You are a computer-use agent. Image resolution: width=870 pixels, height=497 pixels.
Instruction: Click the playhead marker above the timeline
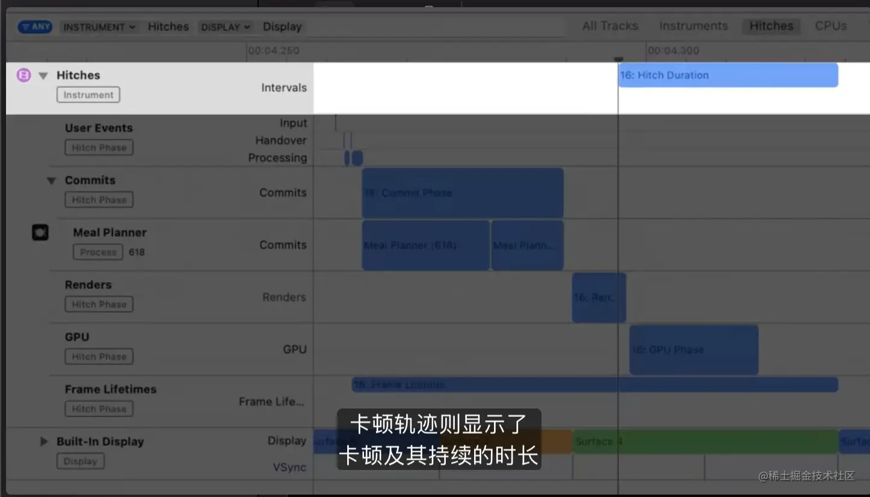(619, 60)
